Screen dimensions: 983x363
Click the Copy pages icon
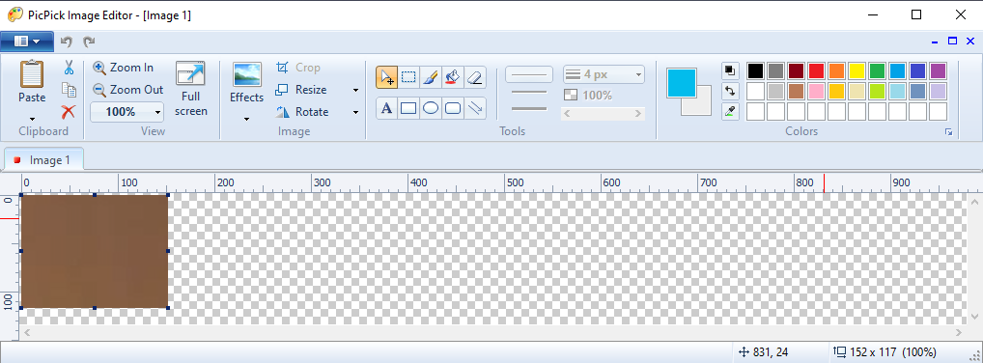(69, 90)
